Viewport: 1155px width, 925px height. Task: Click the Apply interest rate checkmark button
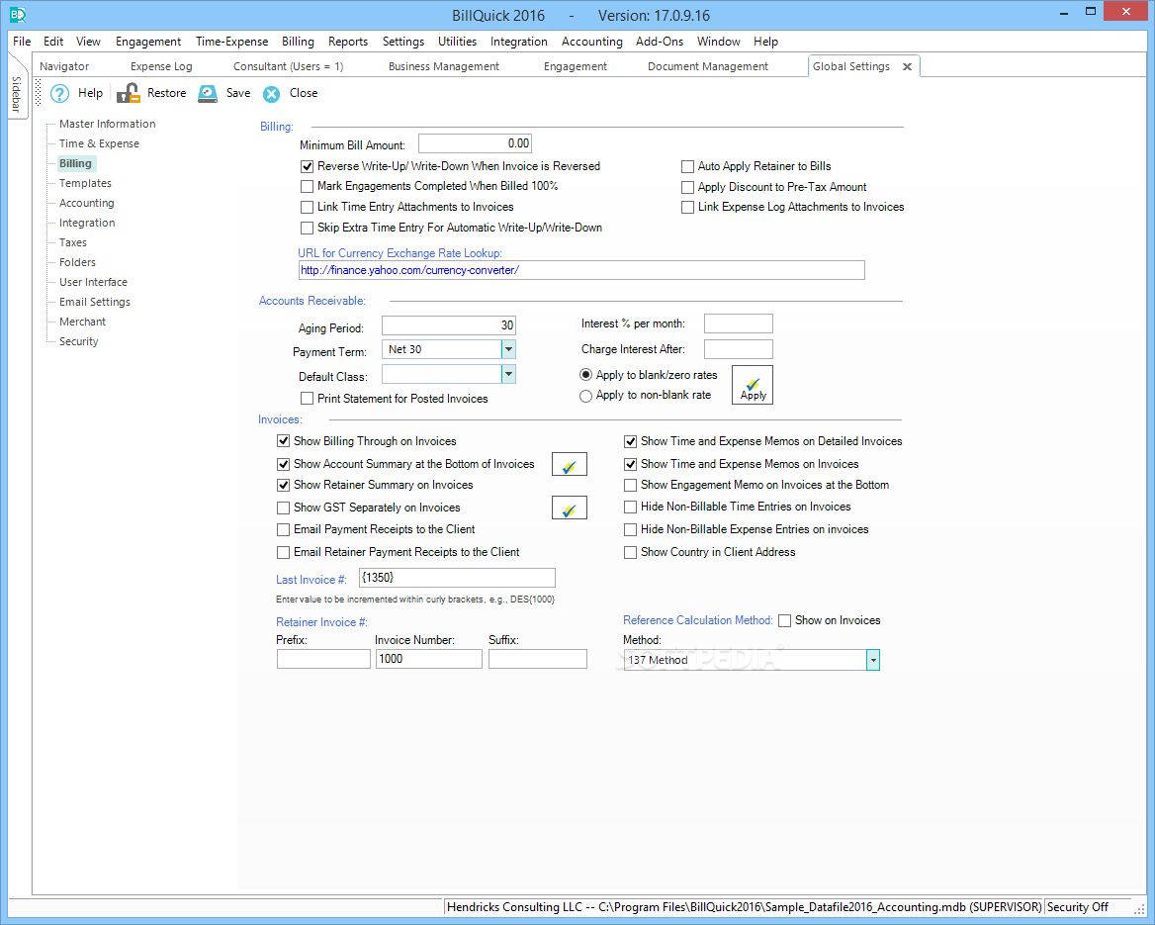pos(753,385)
